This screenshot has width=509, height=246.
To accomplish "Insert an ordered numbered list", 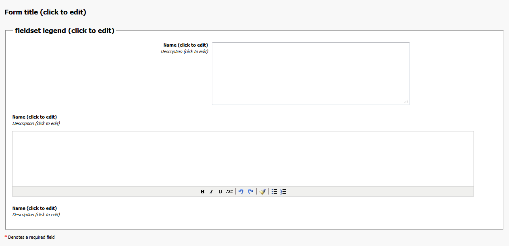I will 283,192.
